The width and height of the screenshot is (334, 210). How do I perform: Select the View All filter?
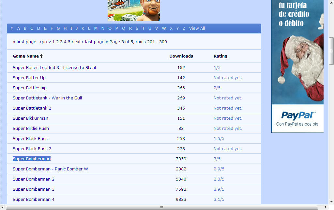[197, 28]
